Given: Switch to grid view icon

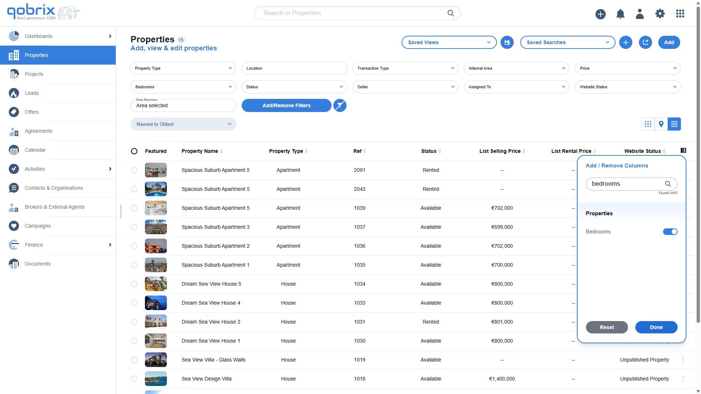Looking at the screenshot, I should (x=648, y=124).
